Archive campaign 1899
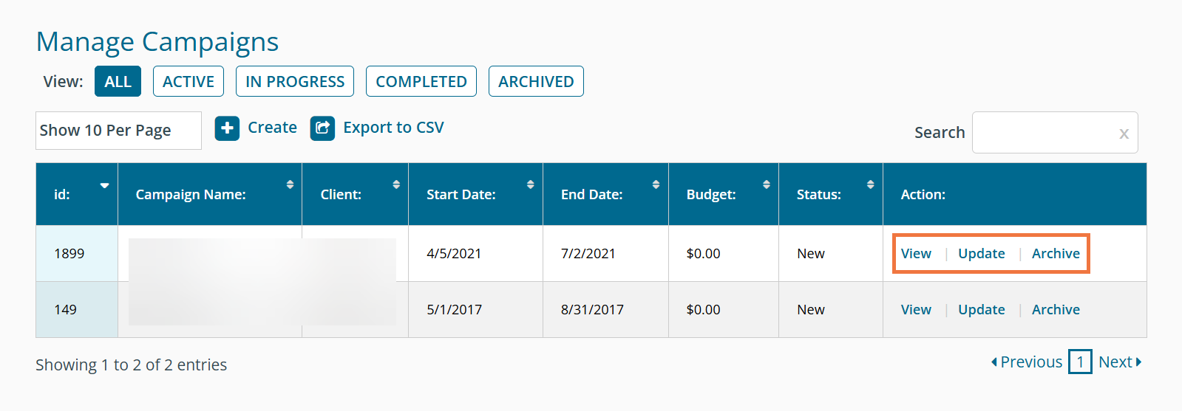This screenshot has height=411, width=1182. (x=1056, y=254)
